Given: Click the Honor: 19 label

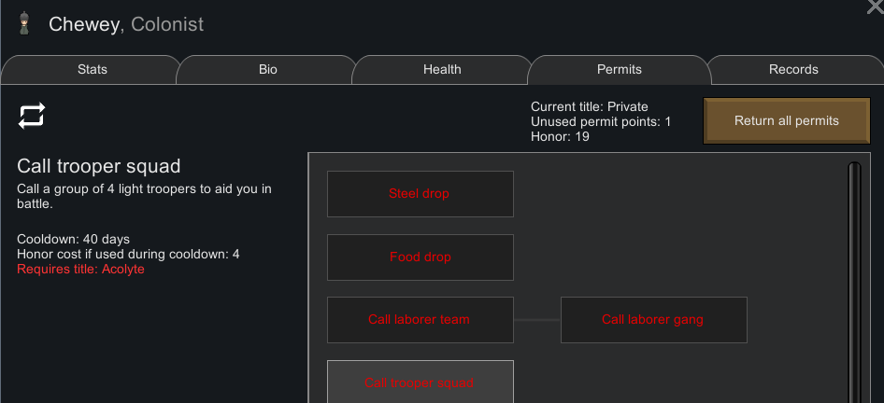Looking at the screenshot, I should point(560,136).
